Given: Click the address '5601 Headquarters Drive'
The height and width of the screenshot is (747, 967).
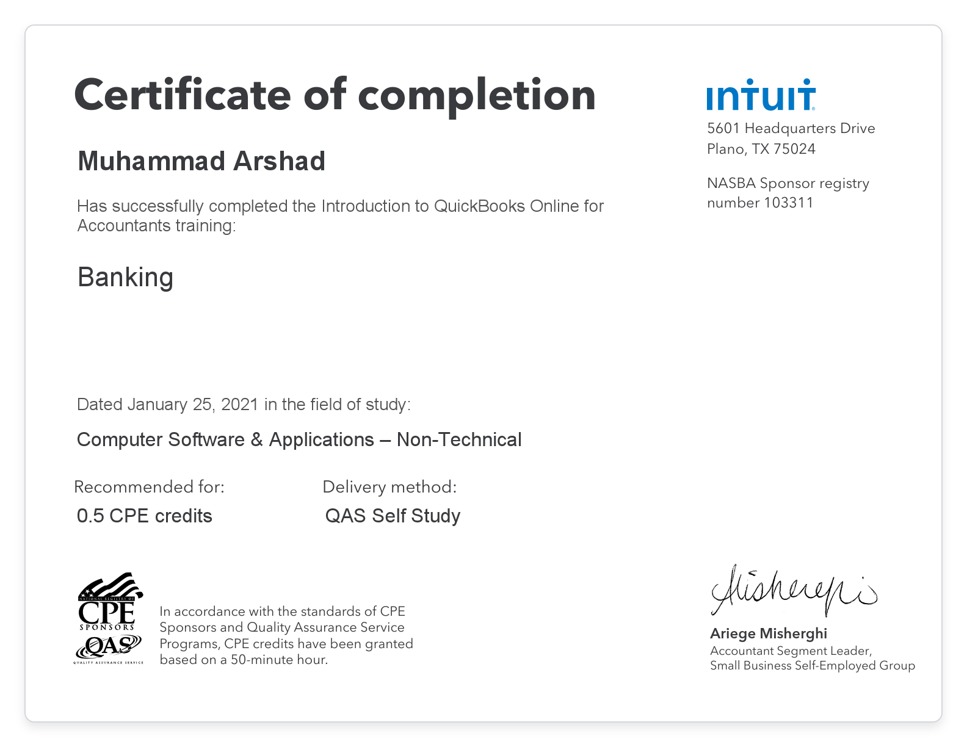Looking at the screenshot, I should coord(791,128).
